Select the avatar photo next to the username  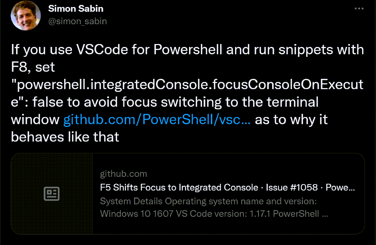click(25, 15)
